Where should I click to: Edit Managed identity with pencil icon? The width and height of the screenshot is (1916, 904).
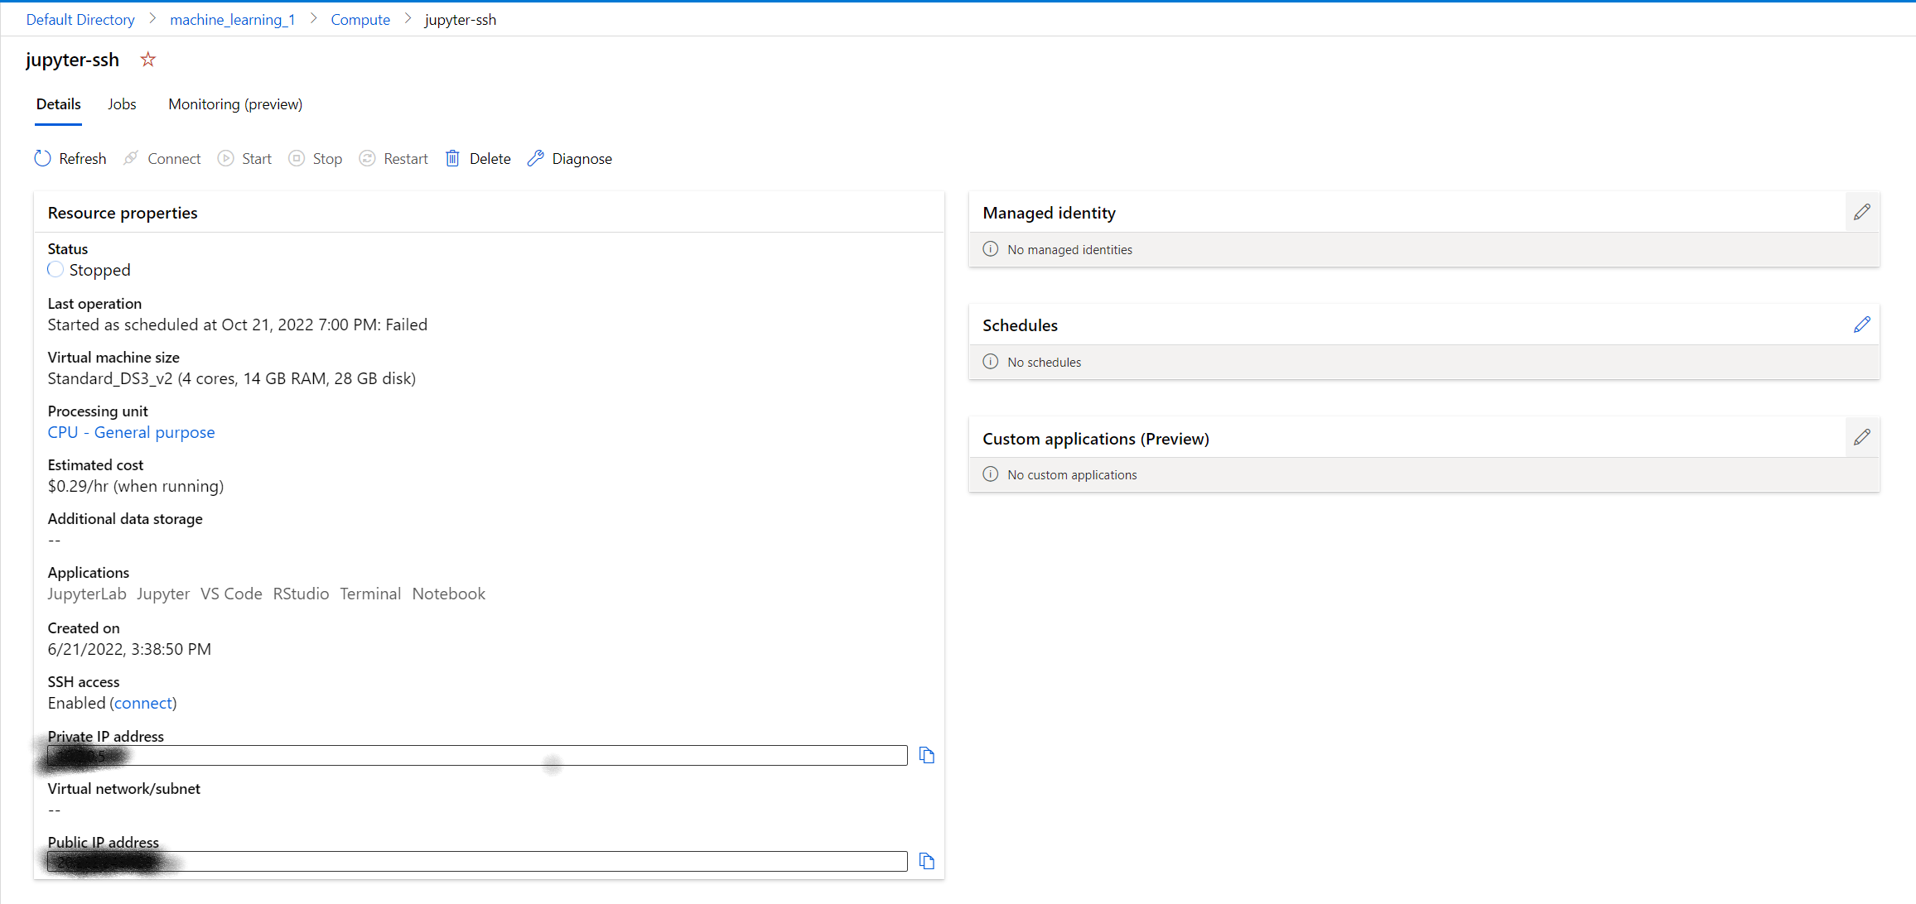tap(1861, 213)
